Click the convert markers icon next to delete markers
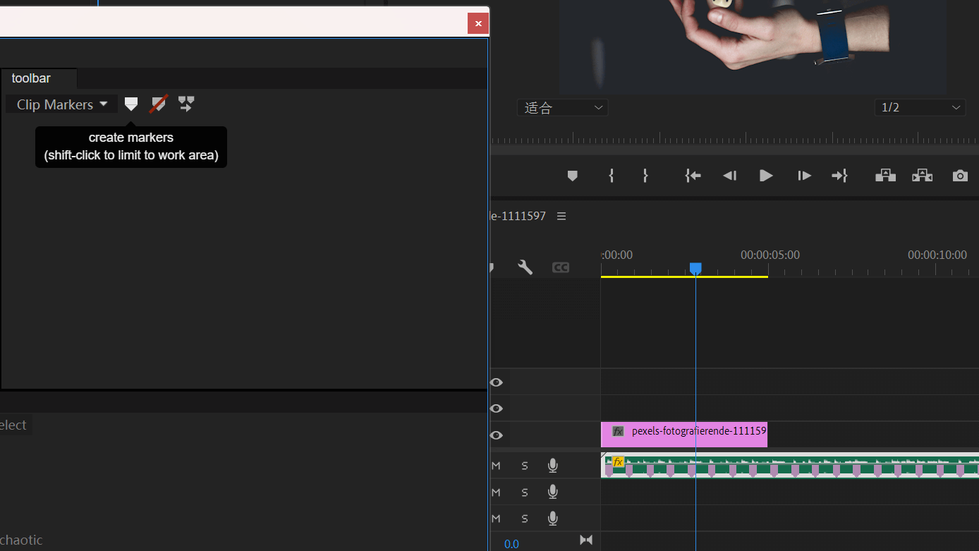 [x=186, y=104]
